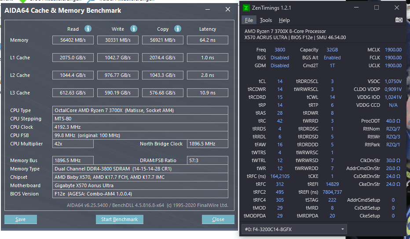
Task: Click BIOS Version field F12e
Action: [x=140, y=194]
